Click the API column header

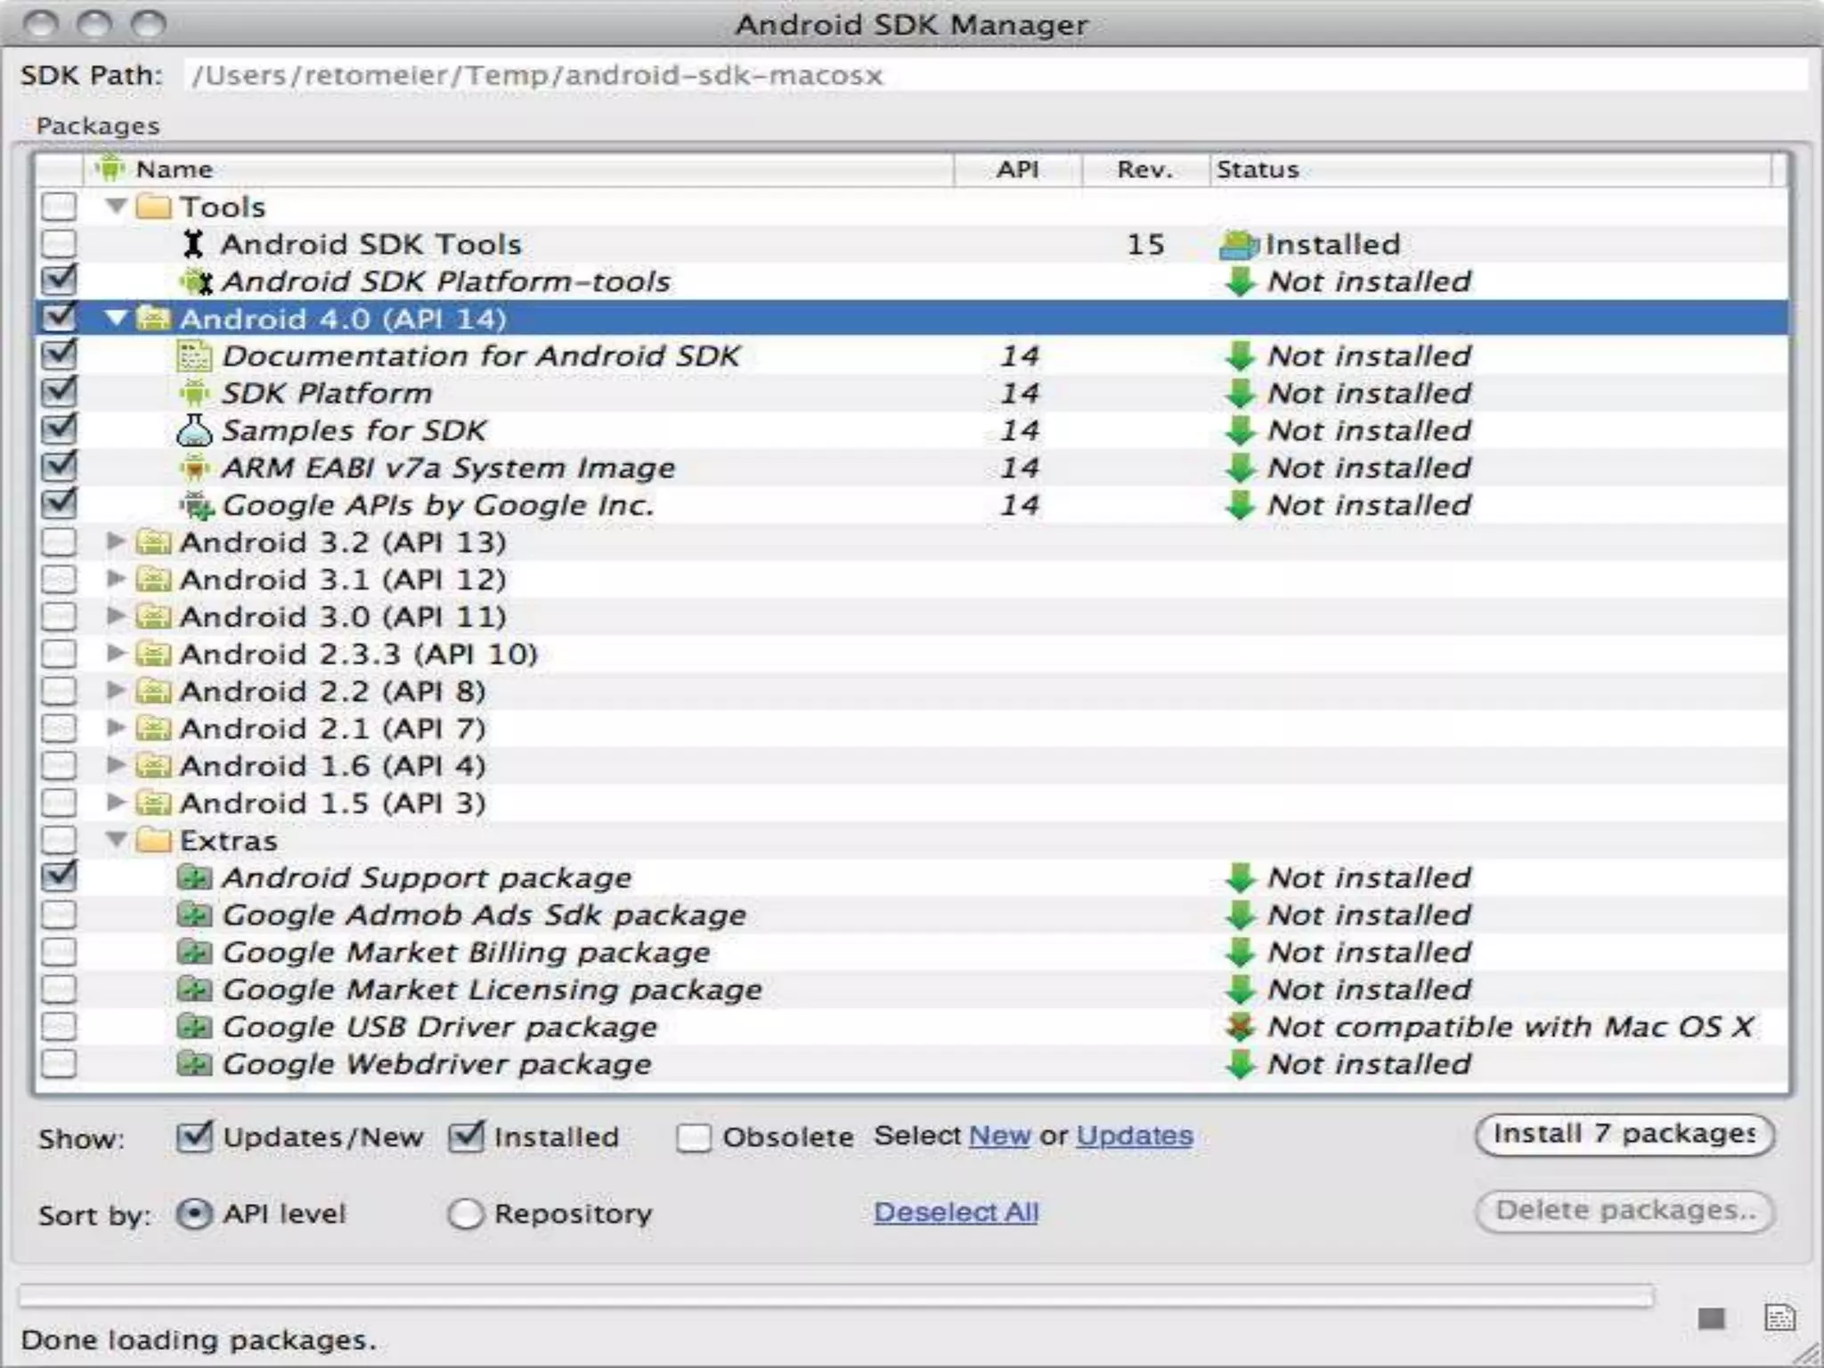[x=1018, y=169]
